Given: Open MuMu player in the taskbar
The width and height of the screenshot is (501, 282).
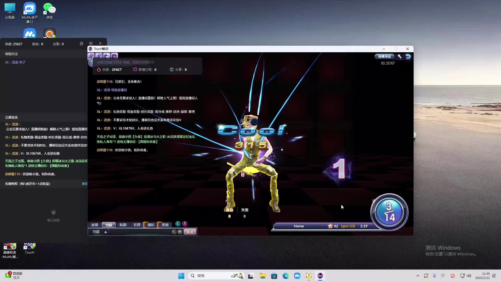Looking at the screenshot, I should click(297, 276).
